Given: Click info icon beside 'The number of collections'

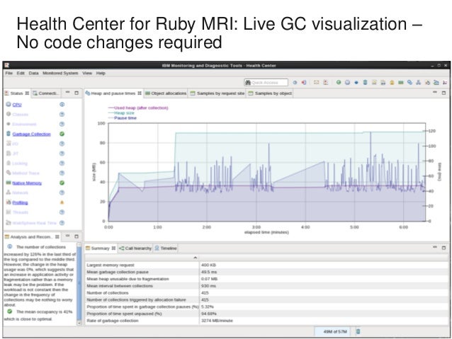Looking at the screenshot, I should pyautogui.click(x=10, y=247).
